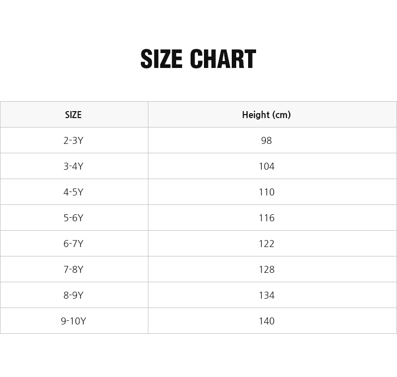Select the 7-8Y size cell
The width and height of the screenshot is (397, 377).
click(73, 269)
